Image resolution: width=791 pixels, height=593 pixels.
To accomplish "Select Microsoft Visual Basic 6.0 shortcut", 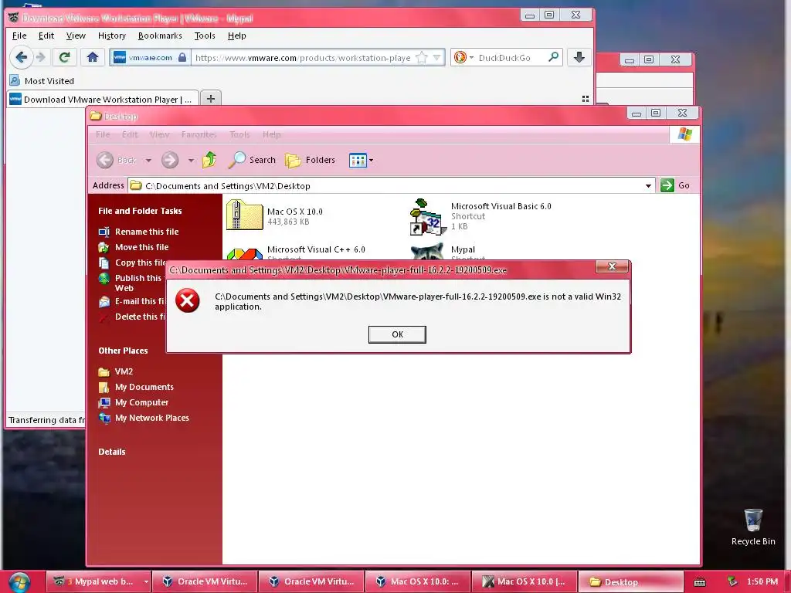I will tap(480, 216).
